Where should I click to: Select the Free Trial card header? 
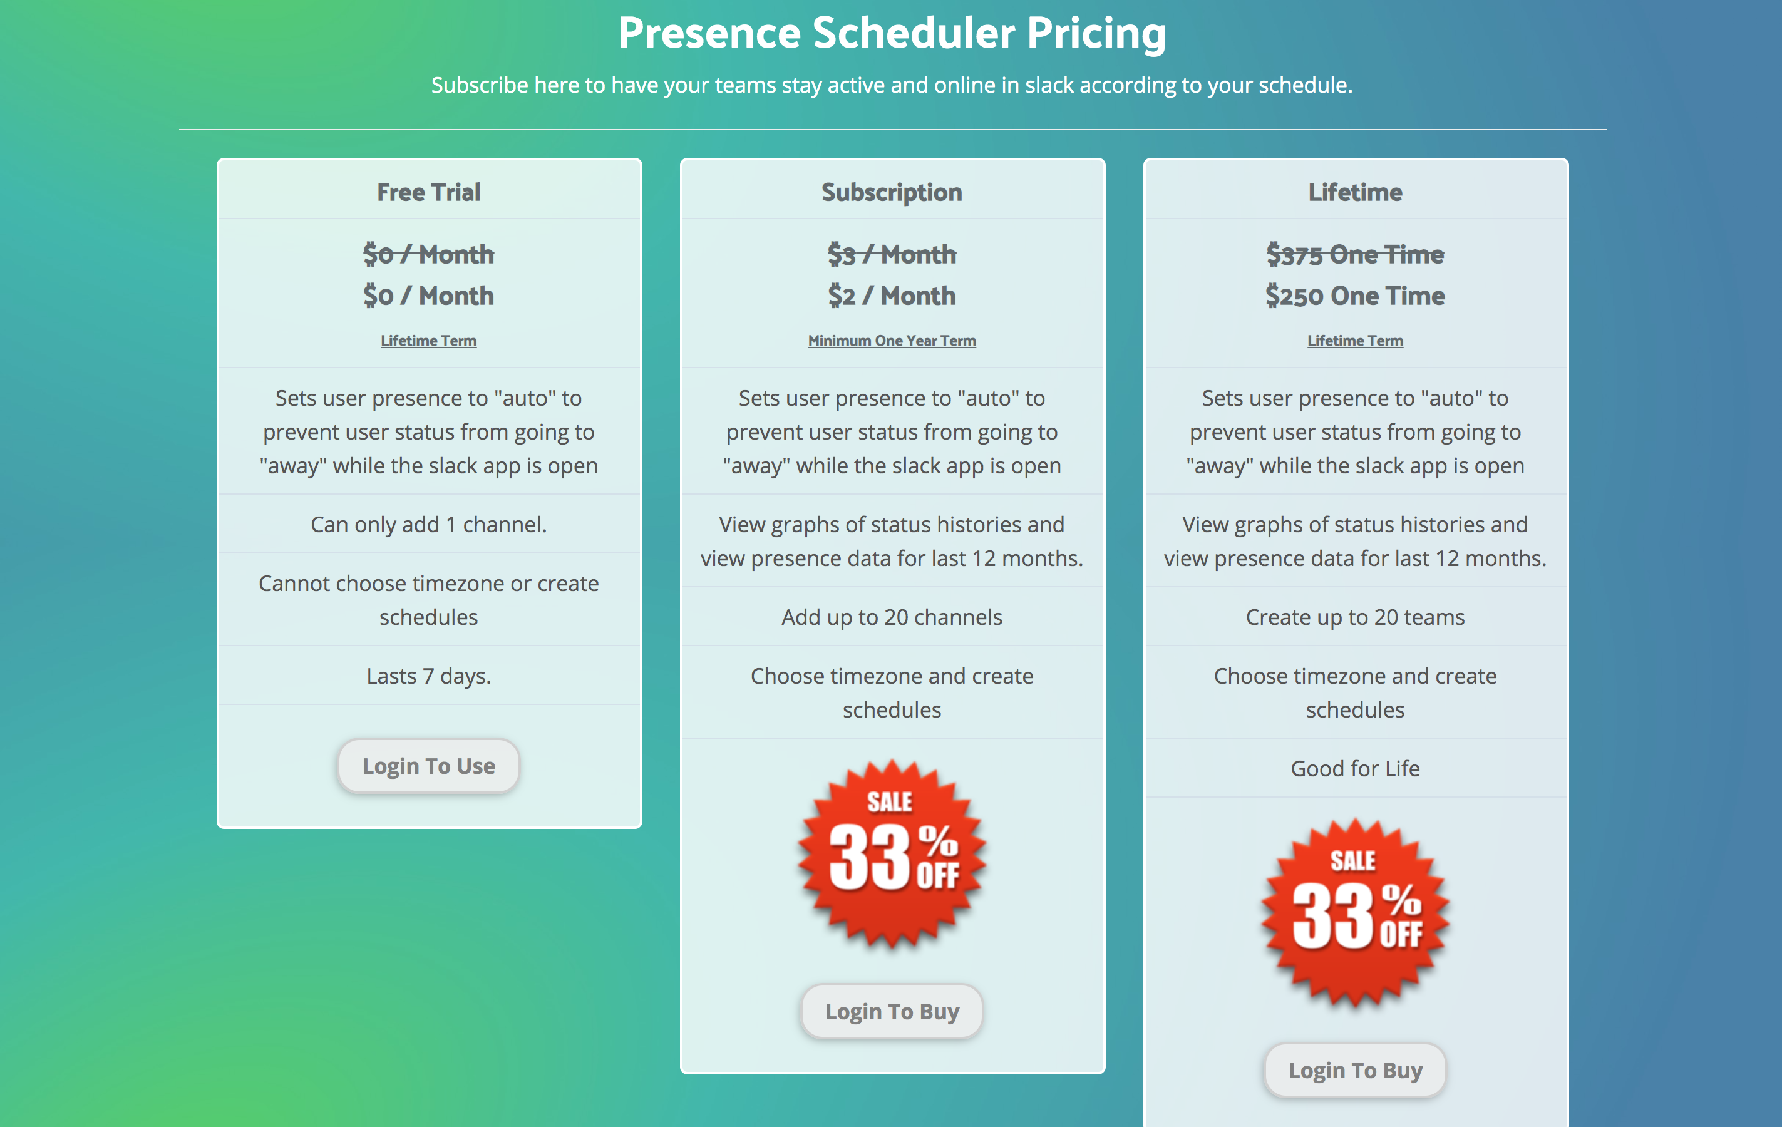click(428, 192)
